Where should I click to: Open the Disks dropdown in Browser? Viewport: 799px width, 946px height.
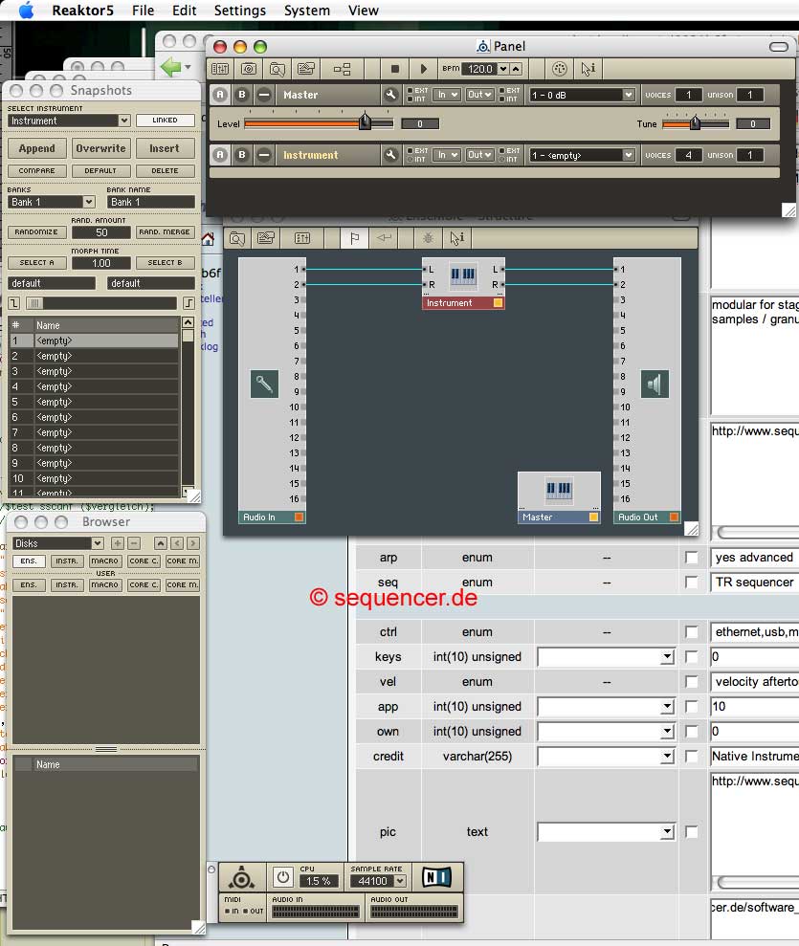(x=58, y=543)
